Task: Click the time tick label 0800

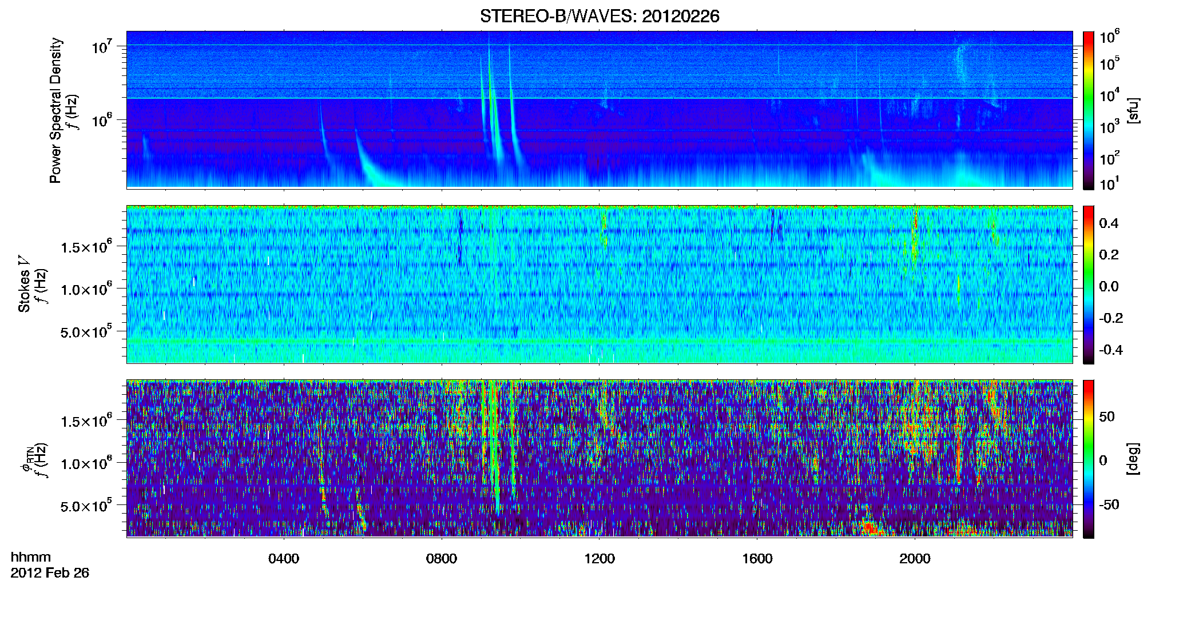Action: (442, 558)
